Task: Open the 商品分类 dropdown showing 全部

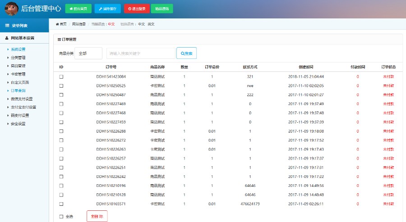Action: click(88, 53)
